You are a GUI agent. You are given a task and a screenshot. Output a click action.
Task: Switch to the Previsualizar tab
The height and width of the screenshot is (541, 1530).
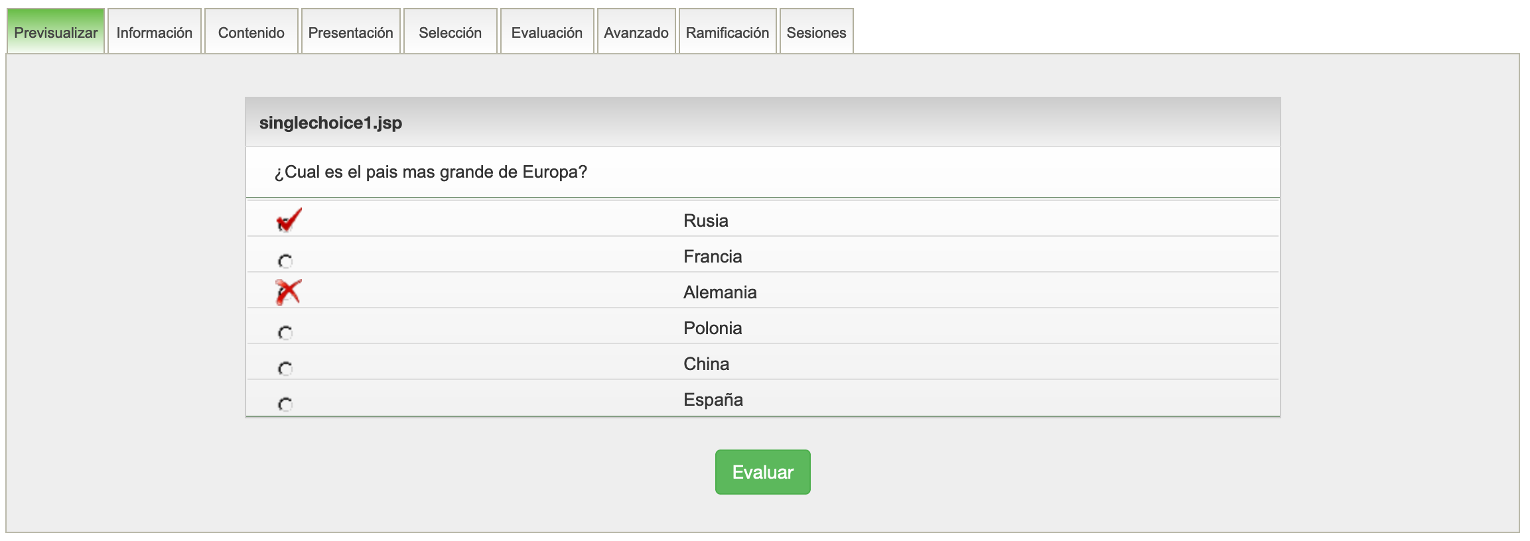tap(56, 32)
